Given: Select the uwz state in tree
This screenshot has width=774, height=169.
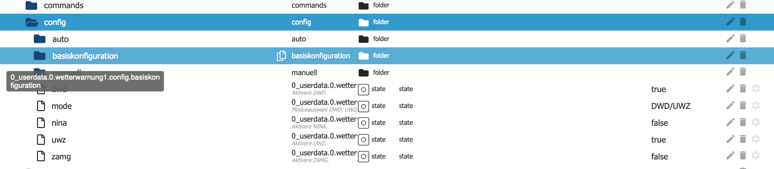Looking at the screenshot, I should [x=58, y=140].
